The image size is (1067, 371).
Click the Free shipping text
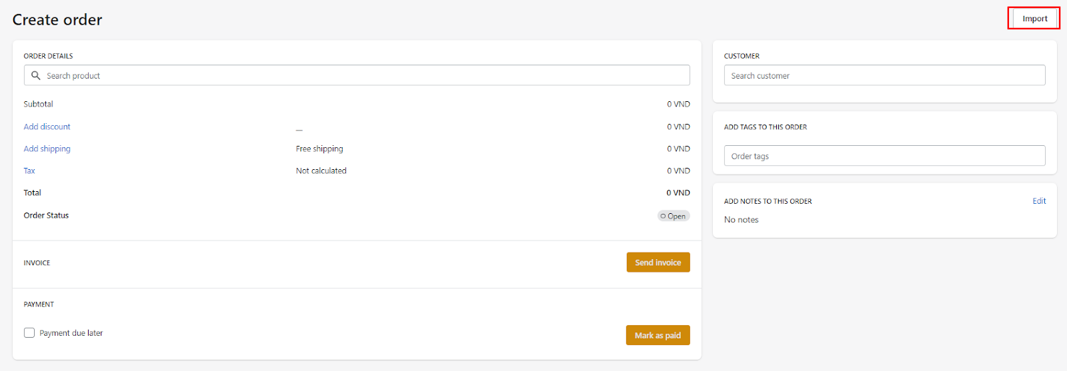tap(319, 149)
